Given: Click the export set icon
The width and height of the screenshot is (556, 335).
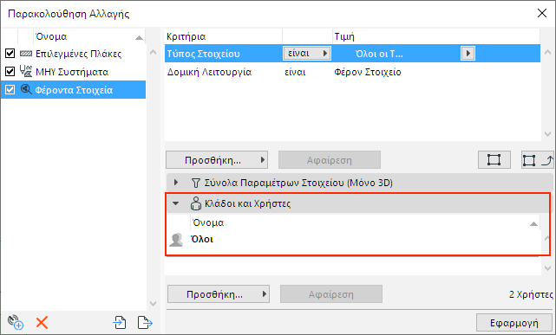Looking at the screenshot, I should point(145,323).
